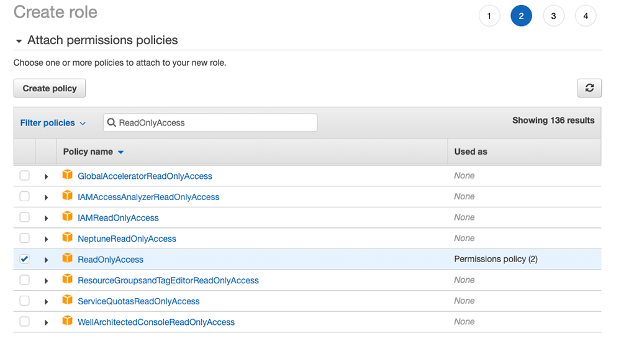Open the GlobalAcceleratorReadOnlyAccess policy link

coord(145,176)
